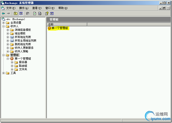Screen dimensions: 172x123
Task: Click the 管理组 open folder icon
Action: [x=8, y=55]
